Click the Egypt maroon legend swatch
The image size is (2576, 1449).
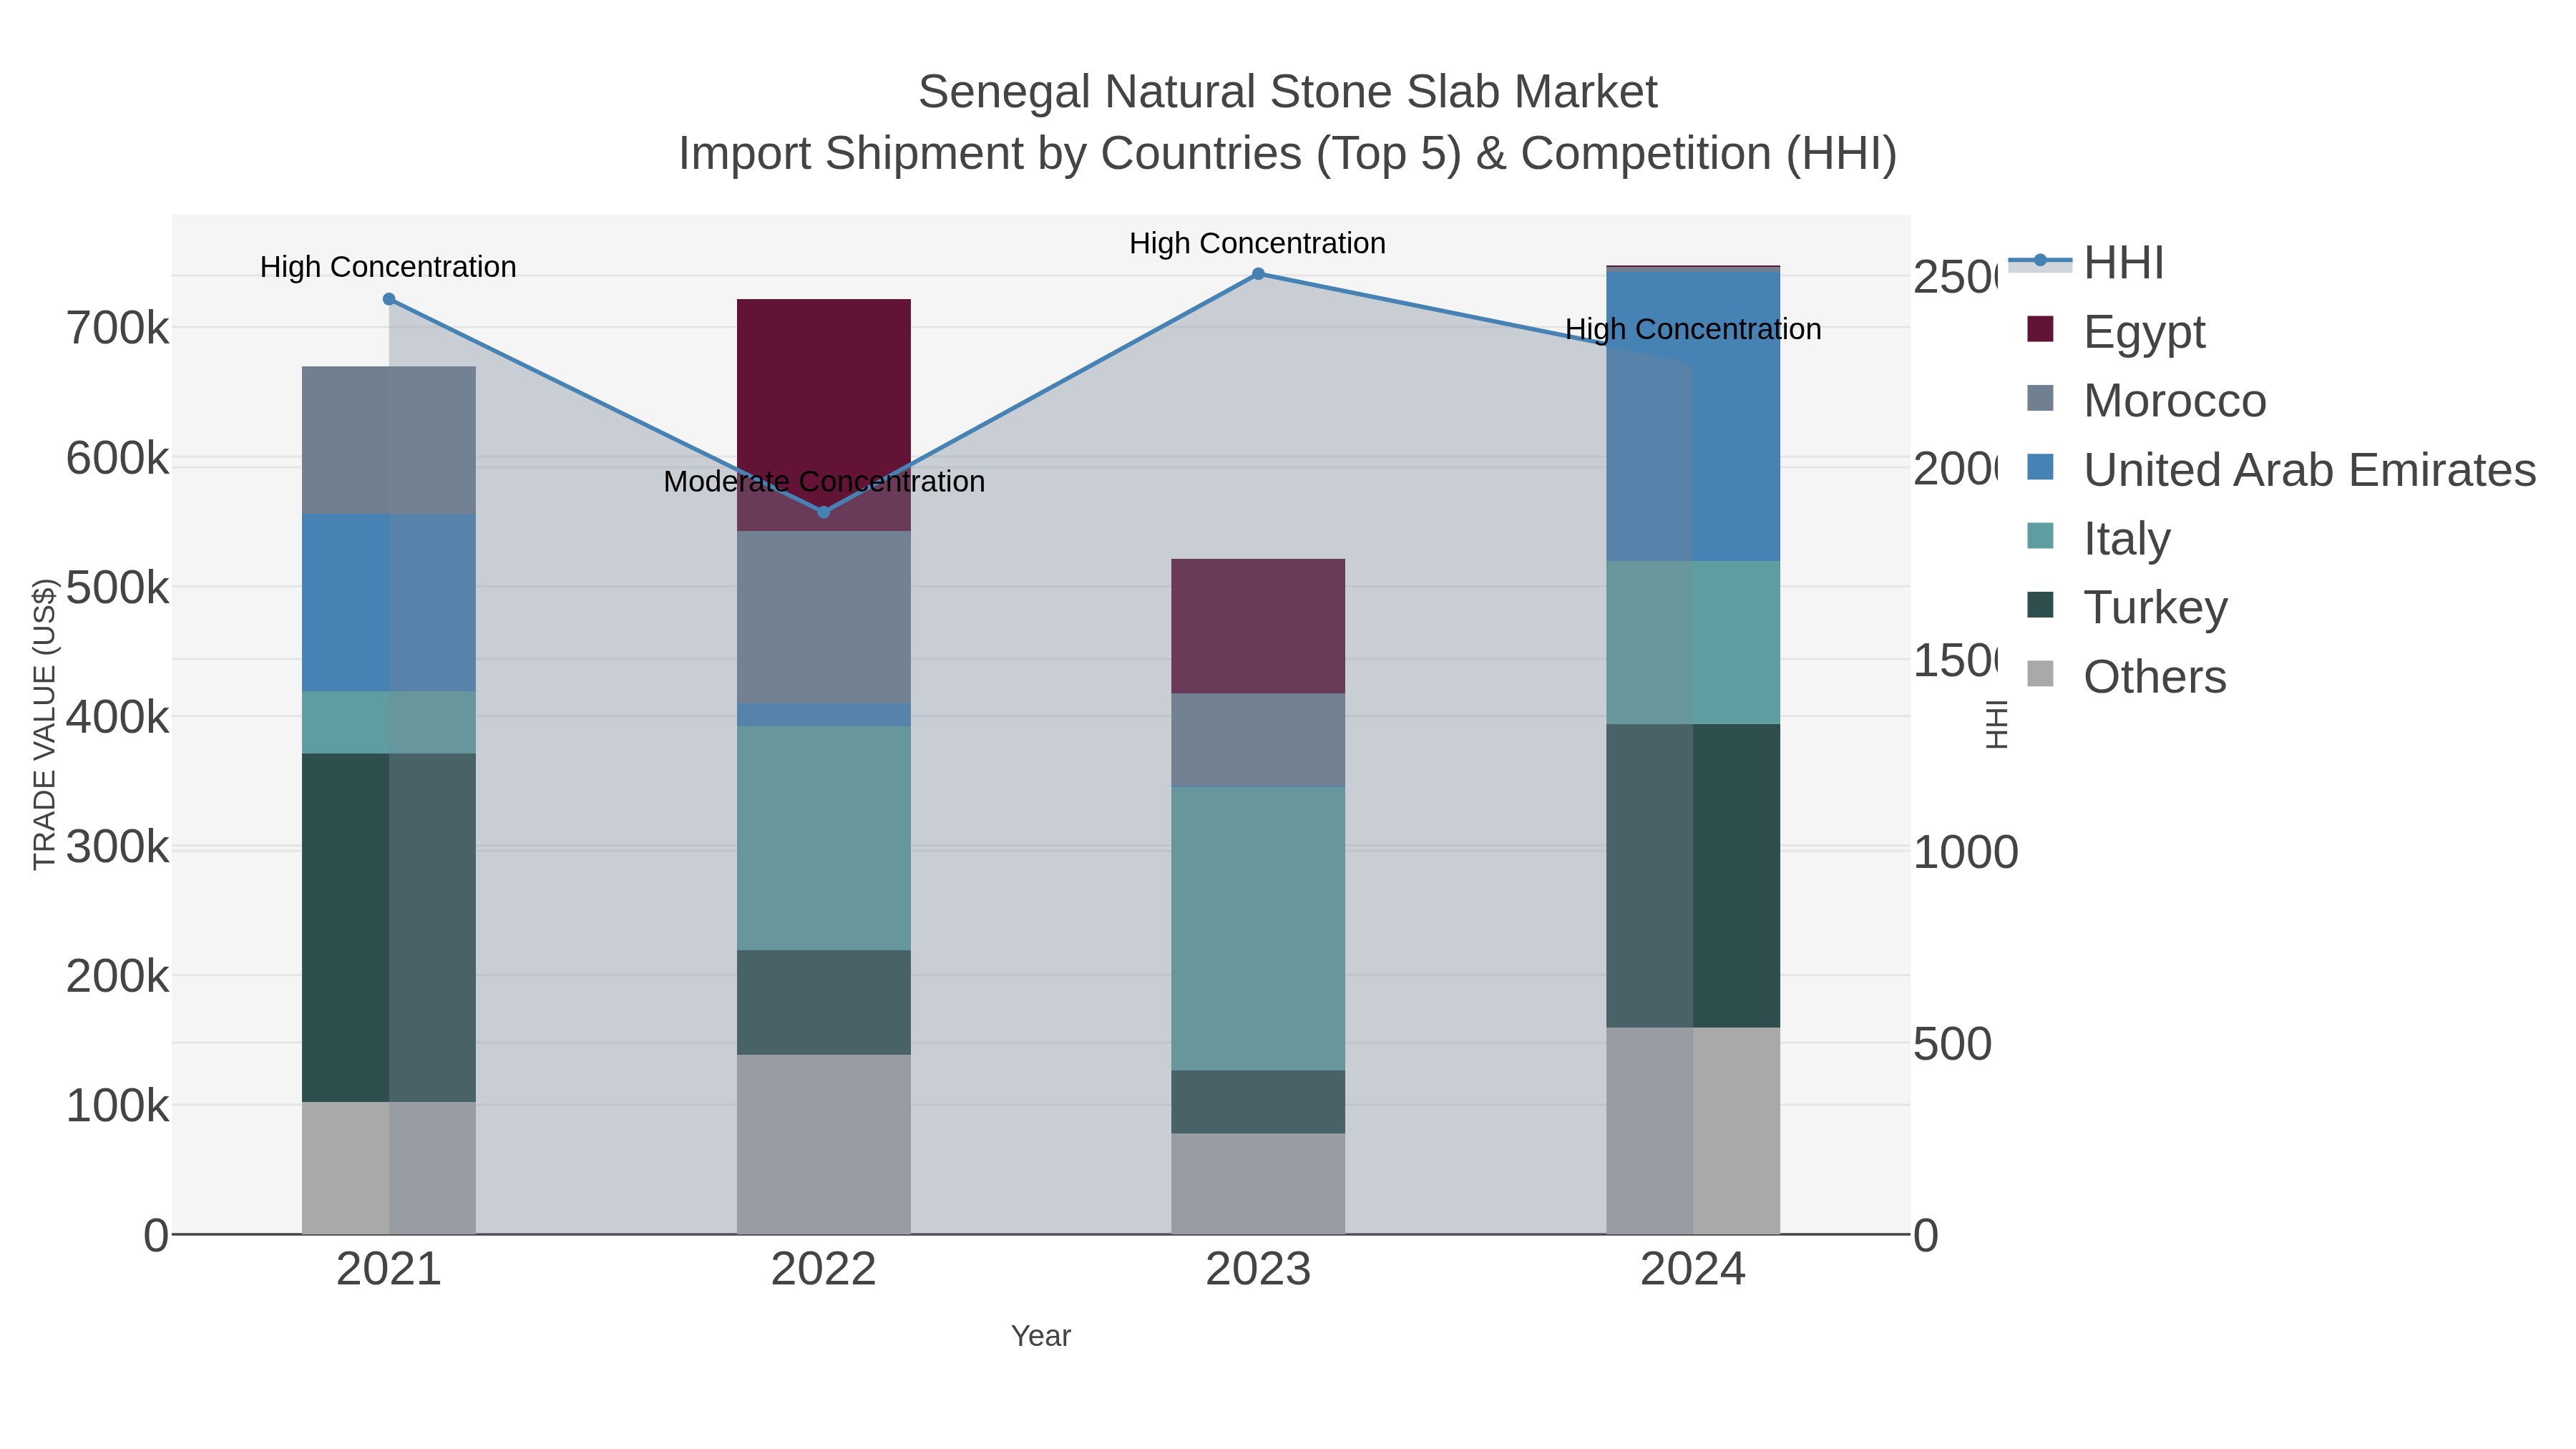[2040, 329]
